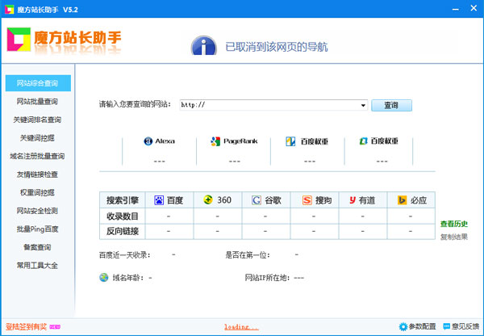Open 权重词挖掘 in sidebar

[37, 192]
